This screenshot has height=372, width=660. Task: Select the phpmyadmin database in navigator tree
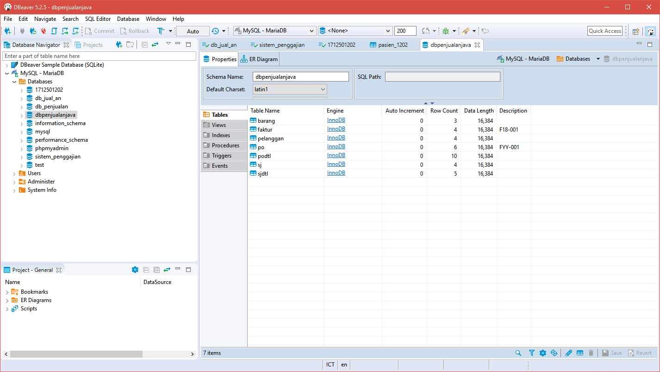[51, 148]
